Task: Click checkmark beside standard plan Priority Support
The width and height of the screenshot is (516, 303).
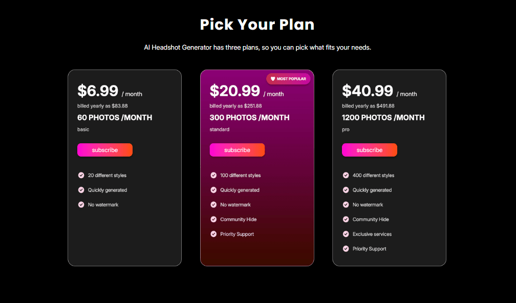Action: point(213,234)
